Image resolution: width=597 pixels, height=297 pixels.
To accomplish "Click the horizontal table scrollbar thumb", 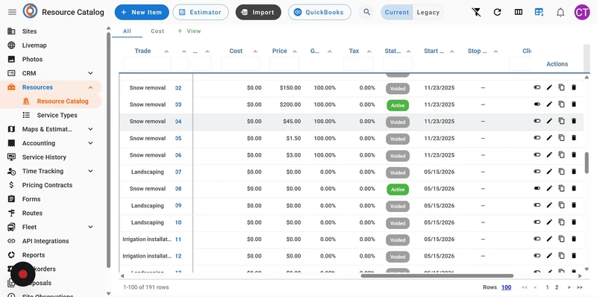I will (437, 275).
